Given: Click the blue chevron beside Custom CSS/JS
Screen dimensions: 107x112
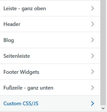Looking at the screenshot, I should pyautogui.click(x=93, y=103).
